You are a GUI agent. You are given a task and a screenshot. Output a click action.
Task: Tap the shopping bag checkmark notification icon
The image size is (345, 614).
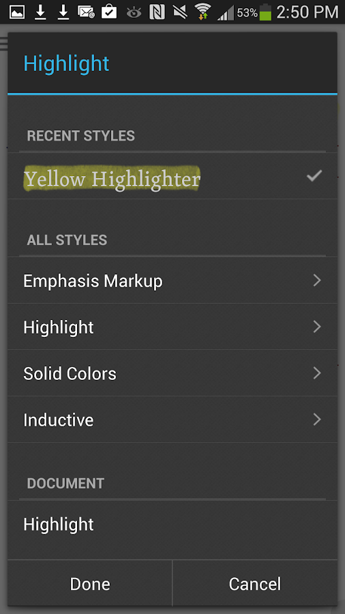pyautogui.click(x=109, y=12)
